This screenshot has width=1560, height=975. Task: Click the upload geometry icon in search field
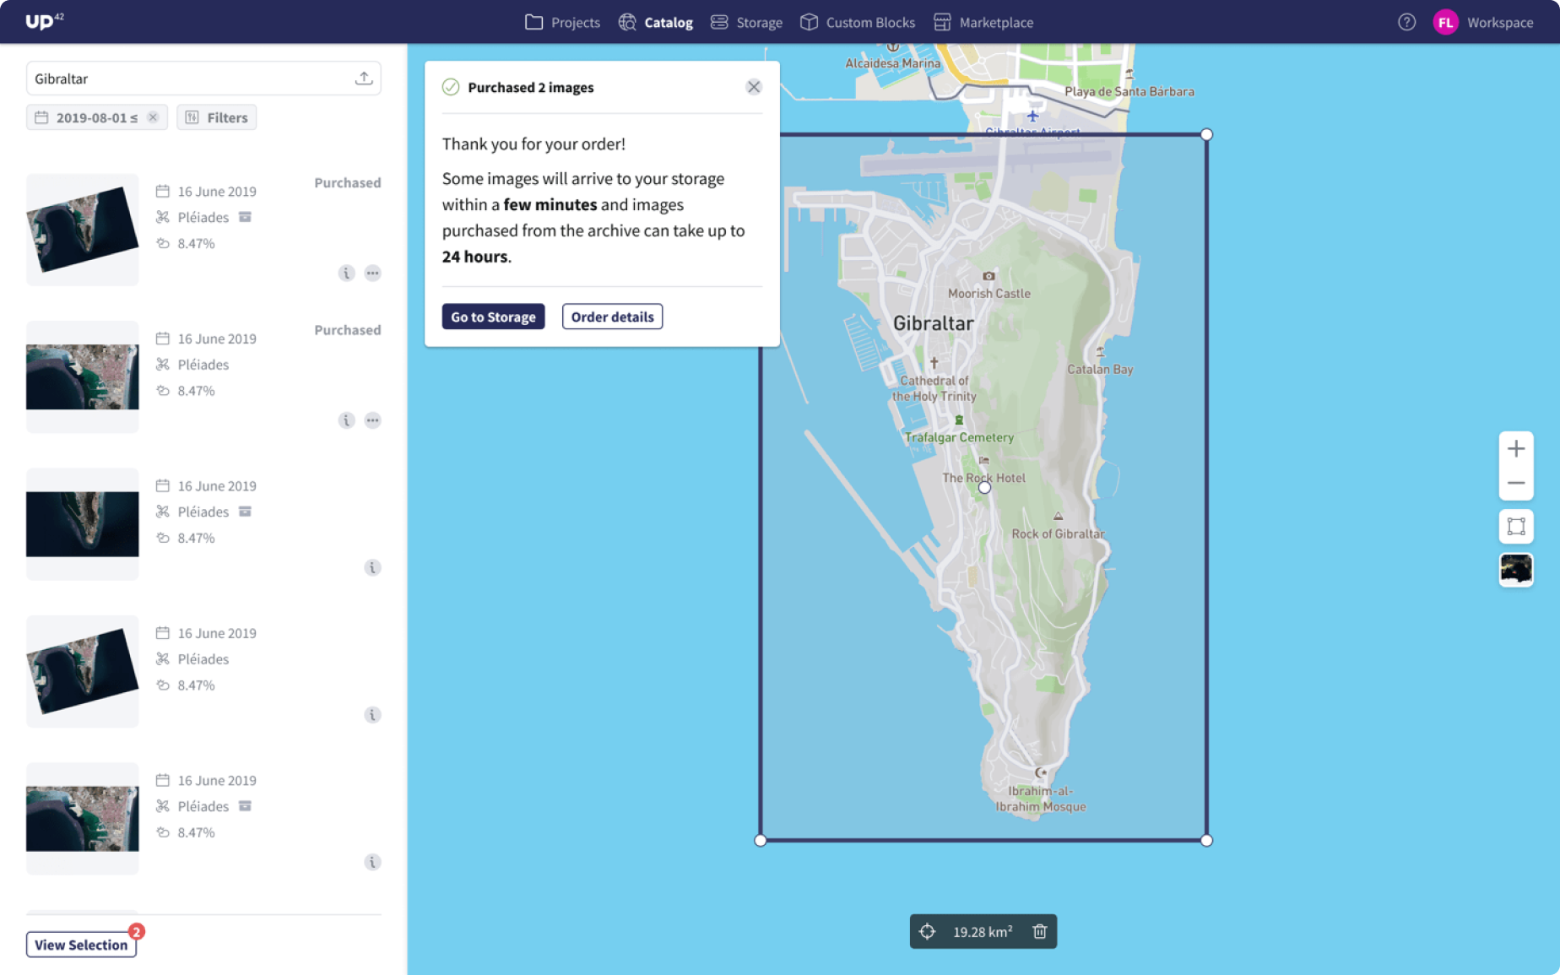coord(364,79)
